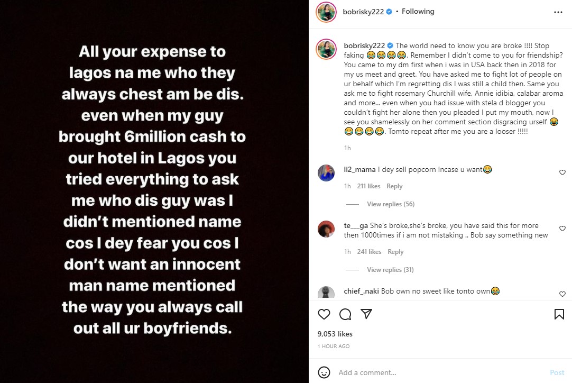Like the post with the heart icon
572x383 pixels.
click(x=324, y=314)
